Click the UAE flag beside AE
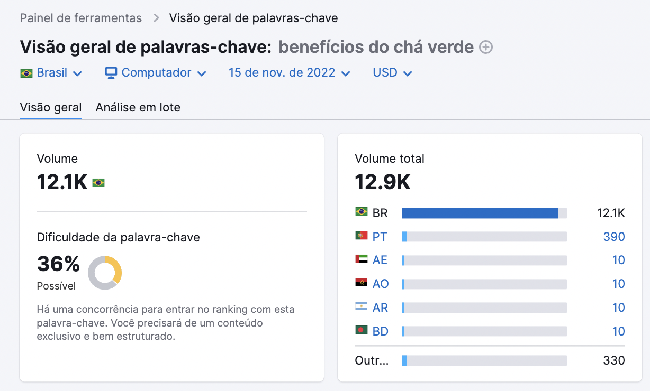 [x=362, y=260]
